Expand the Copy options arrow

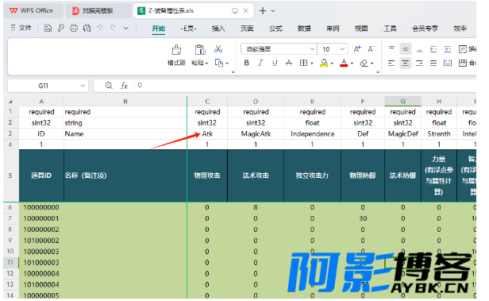tap(227, 64)
